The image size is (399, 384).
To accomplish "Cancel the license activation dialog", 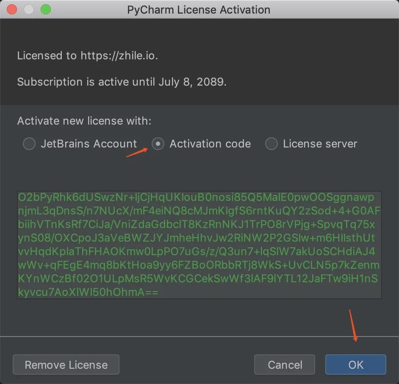I will click(x=285, y=365).
